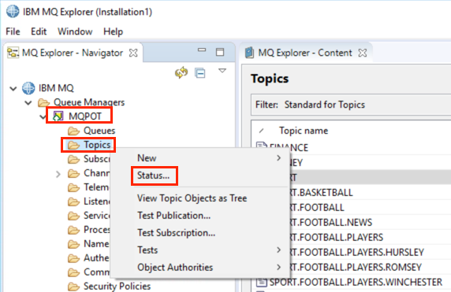Click the Communication folder icon

pos(74,272)
